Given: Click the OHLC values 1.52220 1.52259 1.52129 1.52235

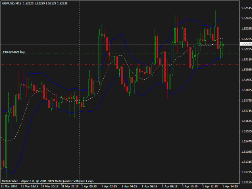Looking at the screenshot, I should pyautogui.click(x=45, y=3).
